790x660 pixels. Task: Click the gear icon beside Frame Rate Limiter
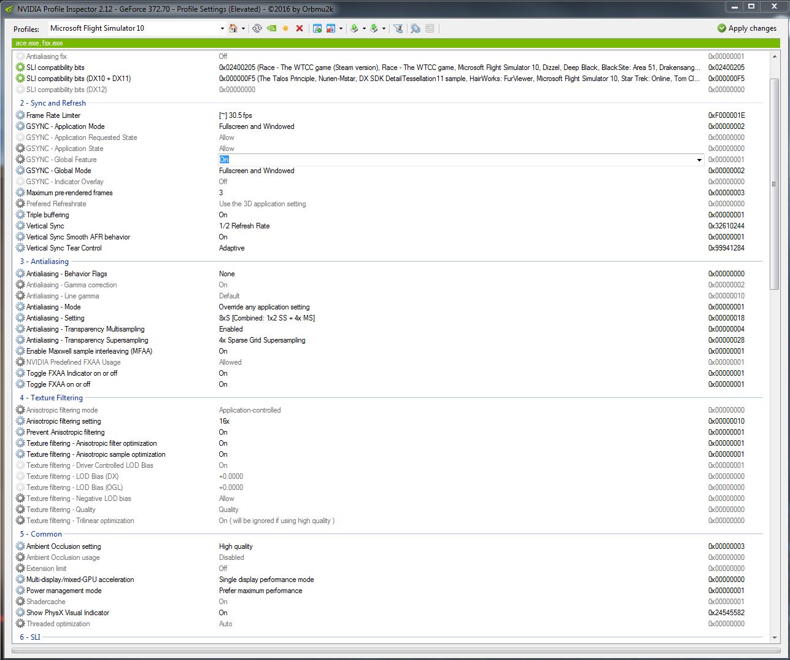[20, 115]
